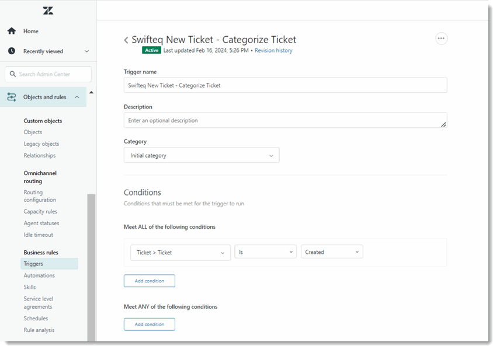
Task: Open Triggers under Business rules
Action: pyautogui.click(x=50, y=264)
